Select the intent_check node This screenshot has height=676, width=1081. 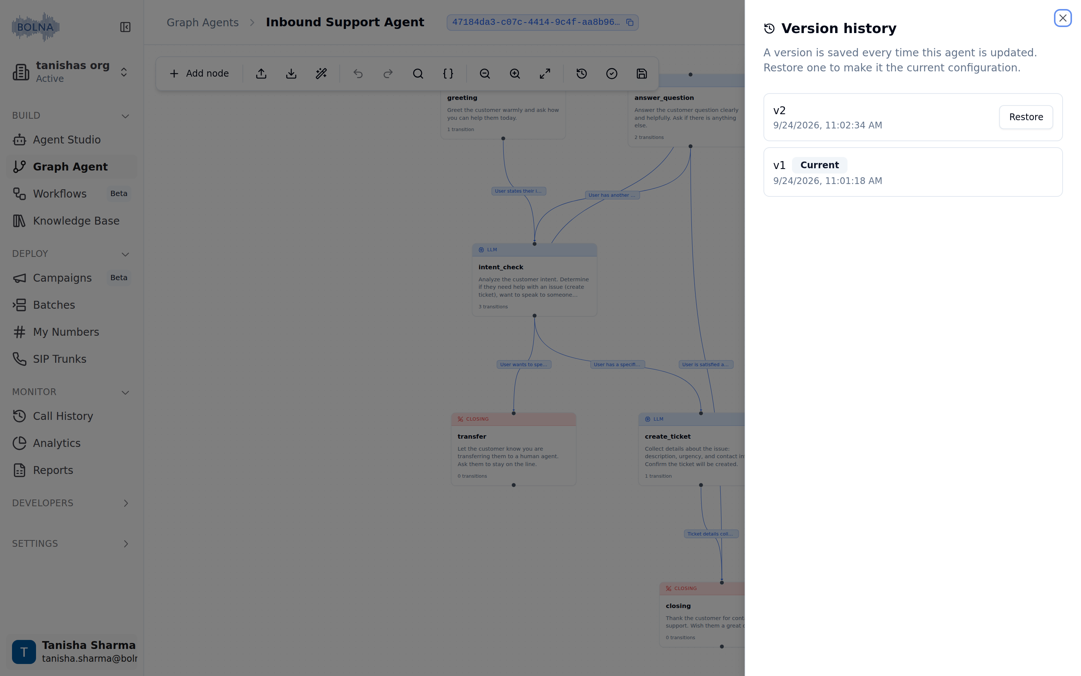tap(534, 280)
